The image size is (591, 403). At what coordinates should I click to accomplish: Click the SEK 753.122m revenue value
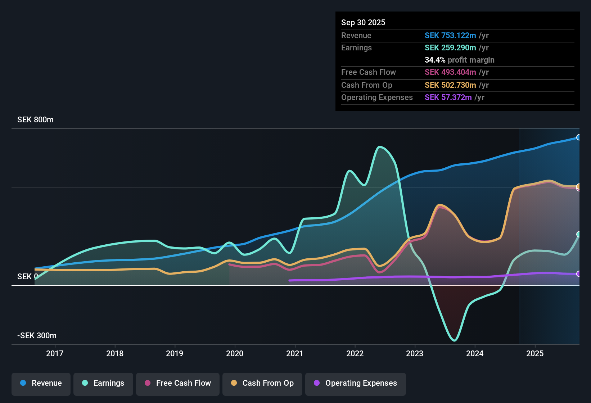coord(450,36)
